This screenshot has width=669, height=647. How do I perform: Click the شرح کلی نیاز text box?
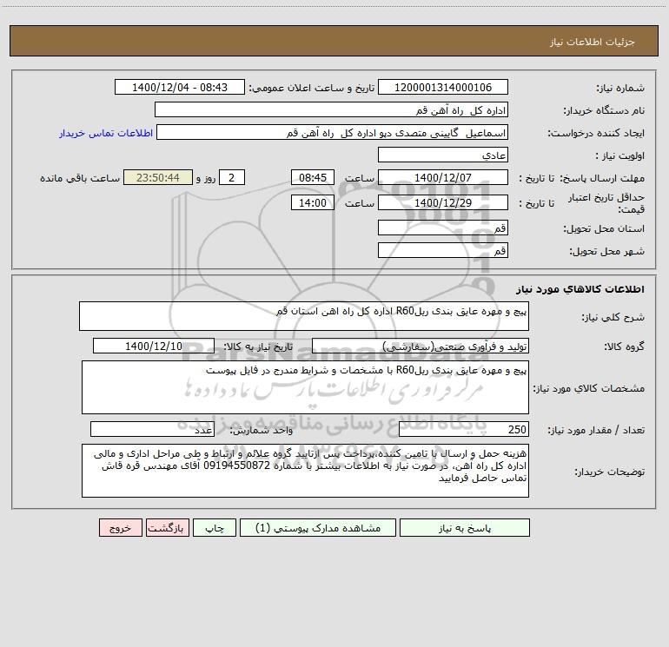(304, 316)
